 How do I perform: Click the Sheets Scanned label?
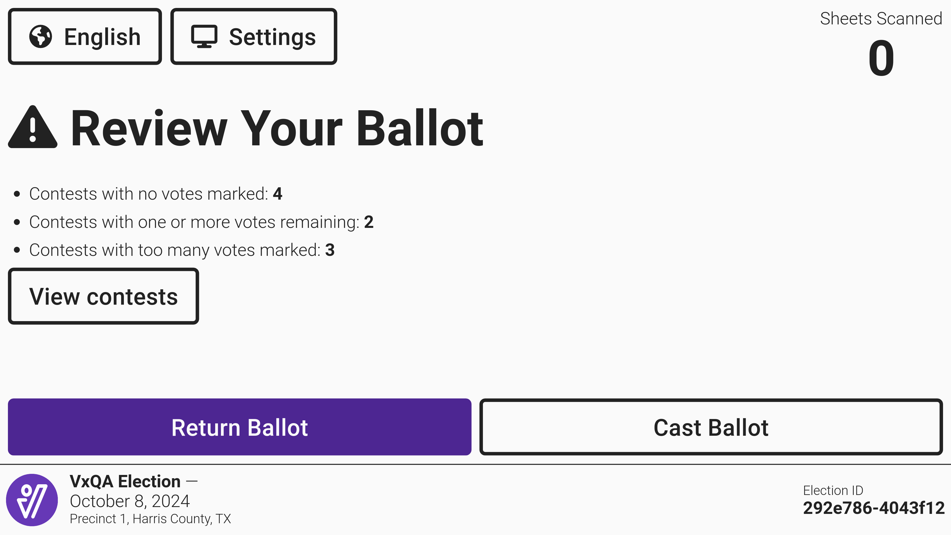coord(881,18)
